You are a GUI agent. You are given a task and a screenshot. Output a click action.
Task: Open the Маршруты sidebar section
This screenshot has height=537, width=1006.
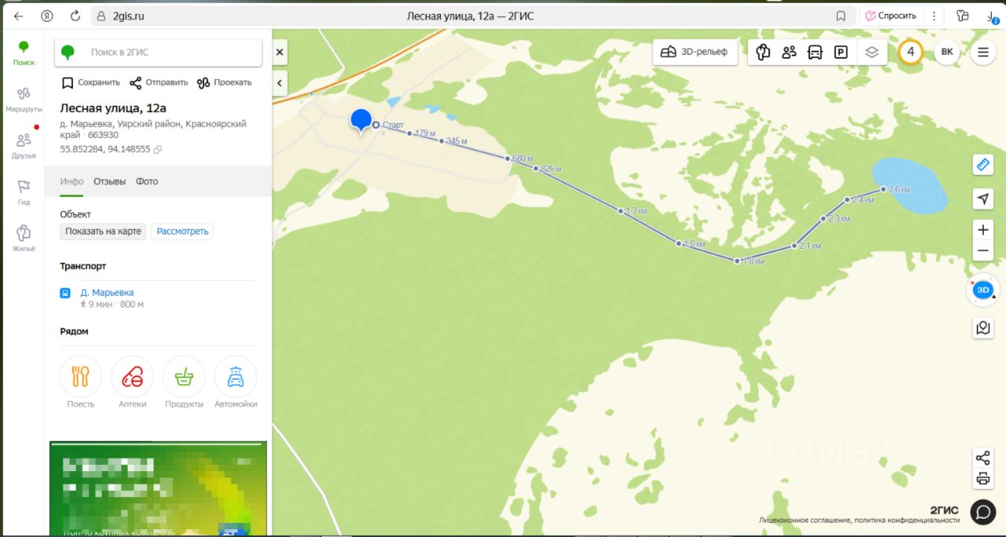click(x=24, y=100)
